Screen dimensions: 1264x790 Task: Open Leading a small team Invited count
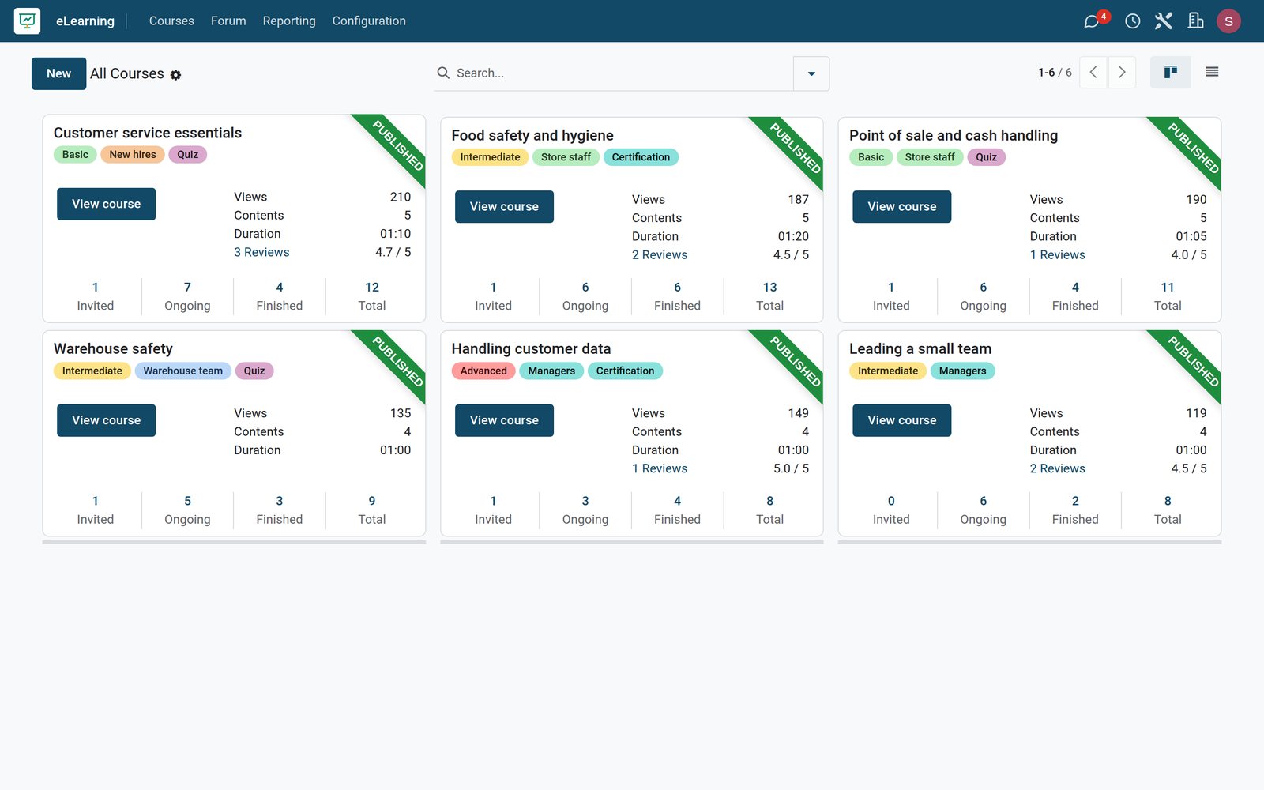click(891, 510)
